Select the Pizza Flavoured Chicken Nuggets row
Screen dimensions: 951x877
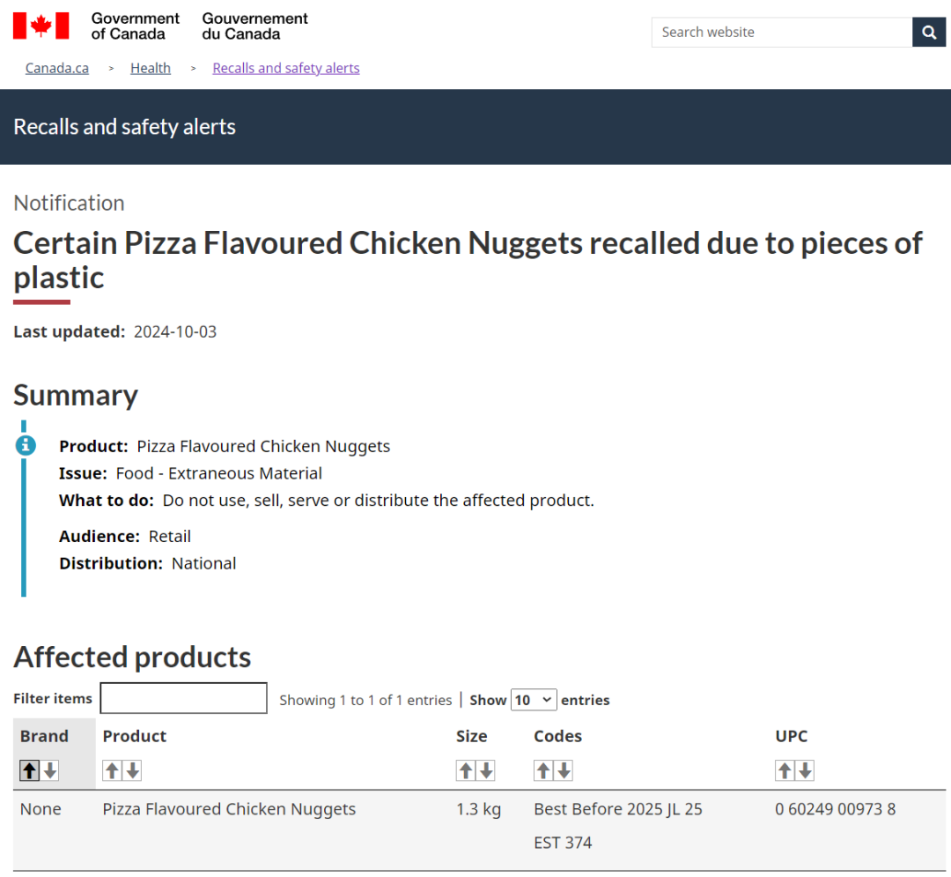(479, 830)
